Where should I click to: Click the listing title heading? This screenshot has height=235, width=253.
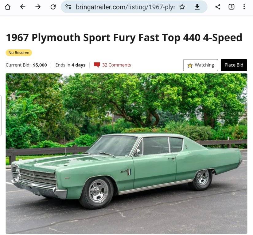coord(124,38)
